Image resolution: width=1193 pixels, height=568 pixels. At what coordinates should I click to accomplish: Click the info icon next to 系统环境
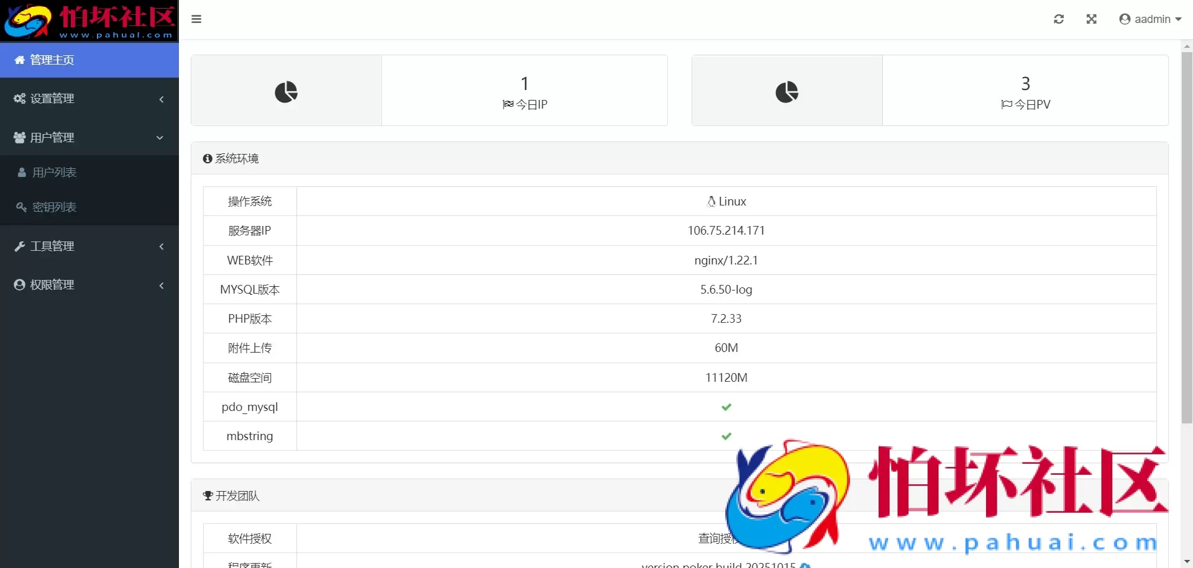tap(208, 159)
